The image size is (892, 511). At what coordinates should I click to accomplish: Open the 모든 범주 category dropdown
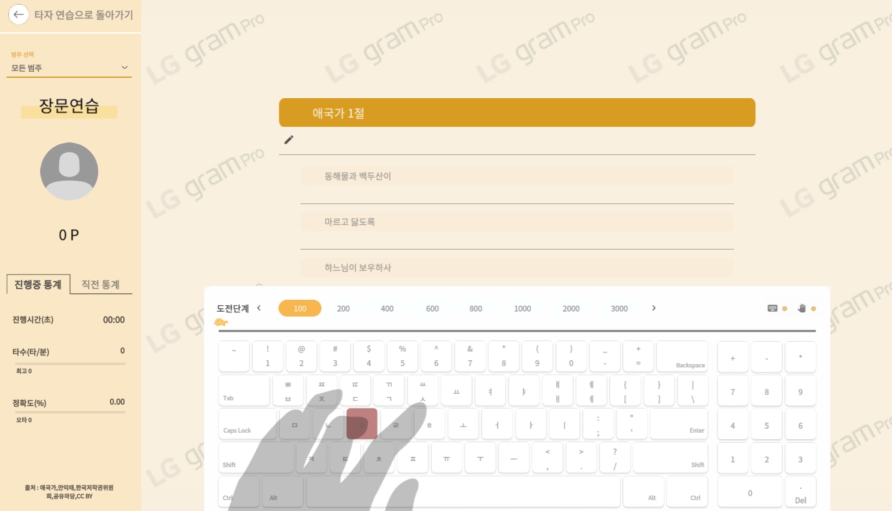tap(69, 68)
